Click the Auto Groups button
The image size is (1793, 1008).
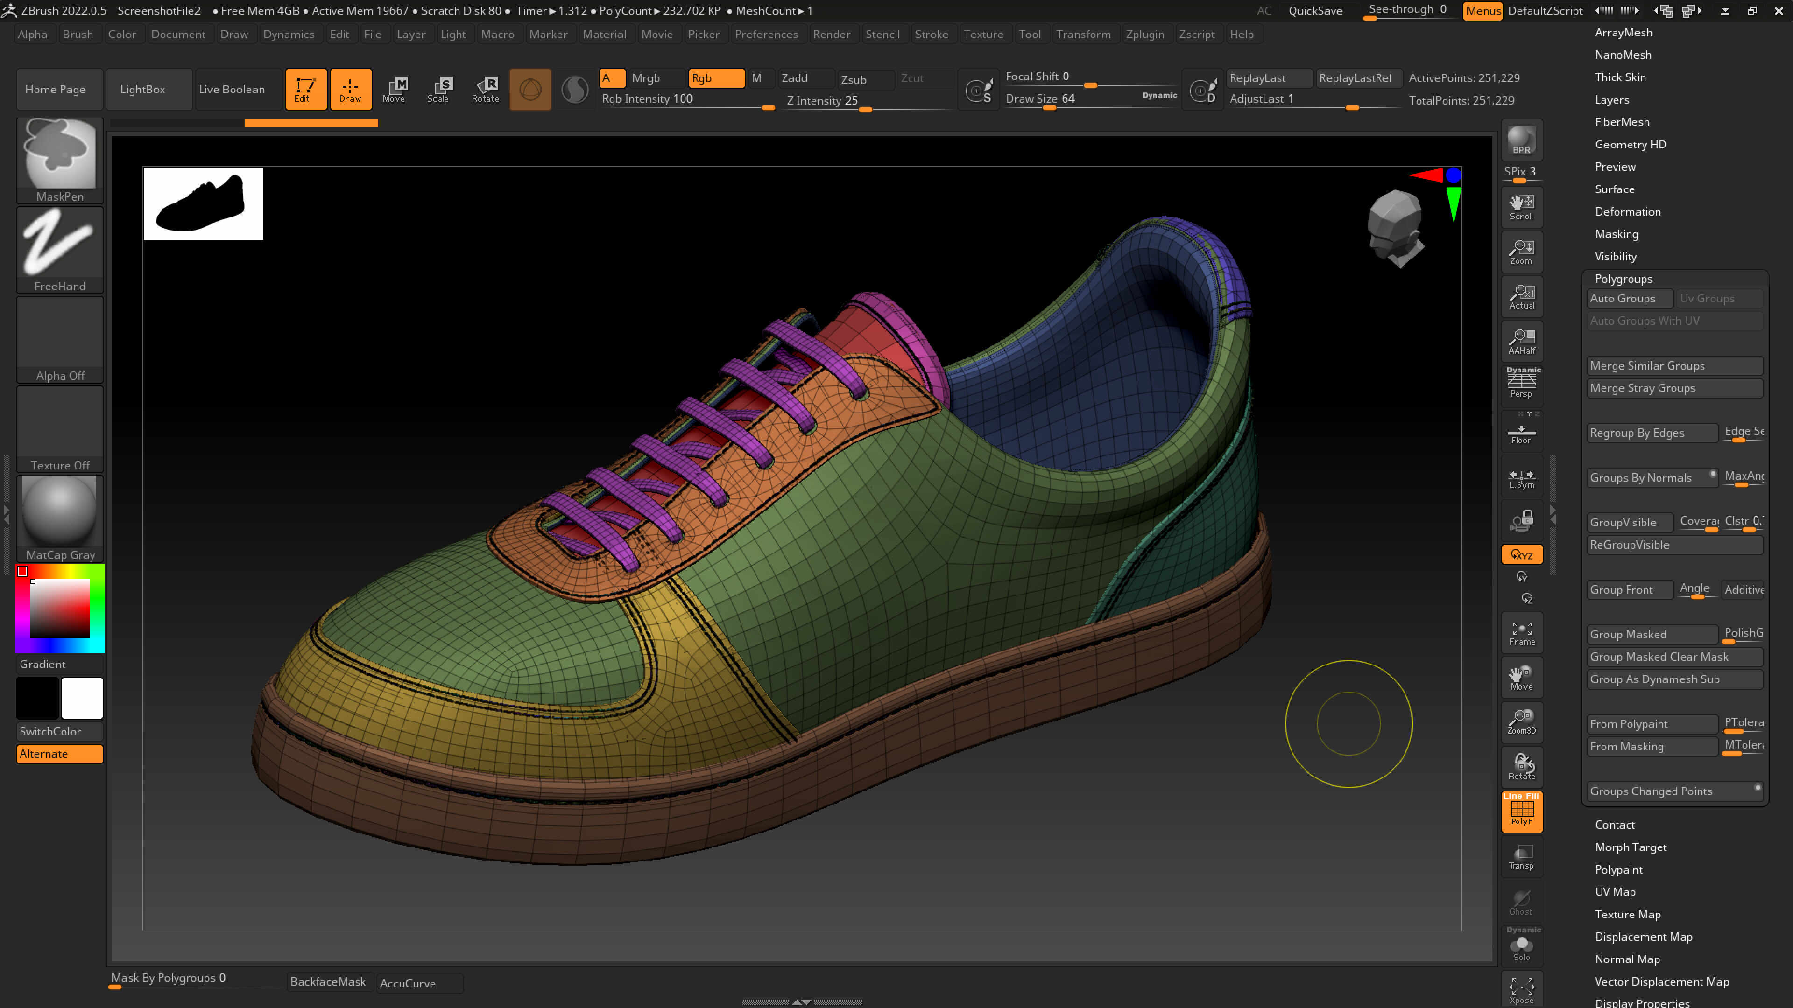click(1630, 299)
